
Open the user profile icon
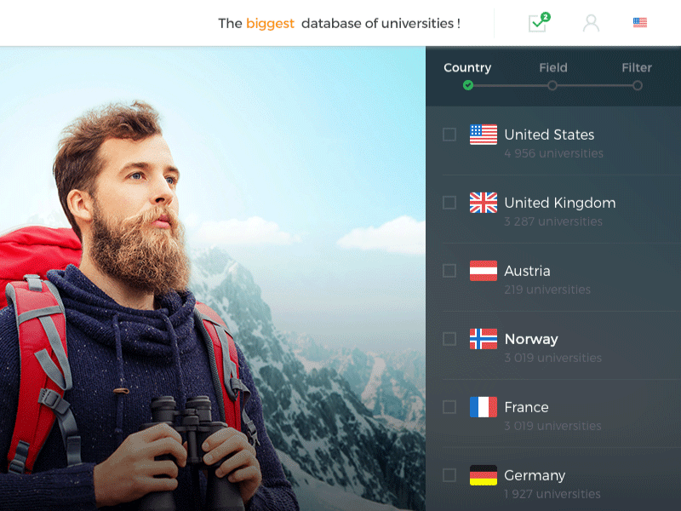[x=592, y=23]
